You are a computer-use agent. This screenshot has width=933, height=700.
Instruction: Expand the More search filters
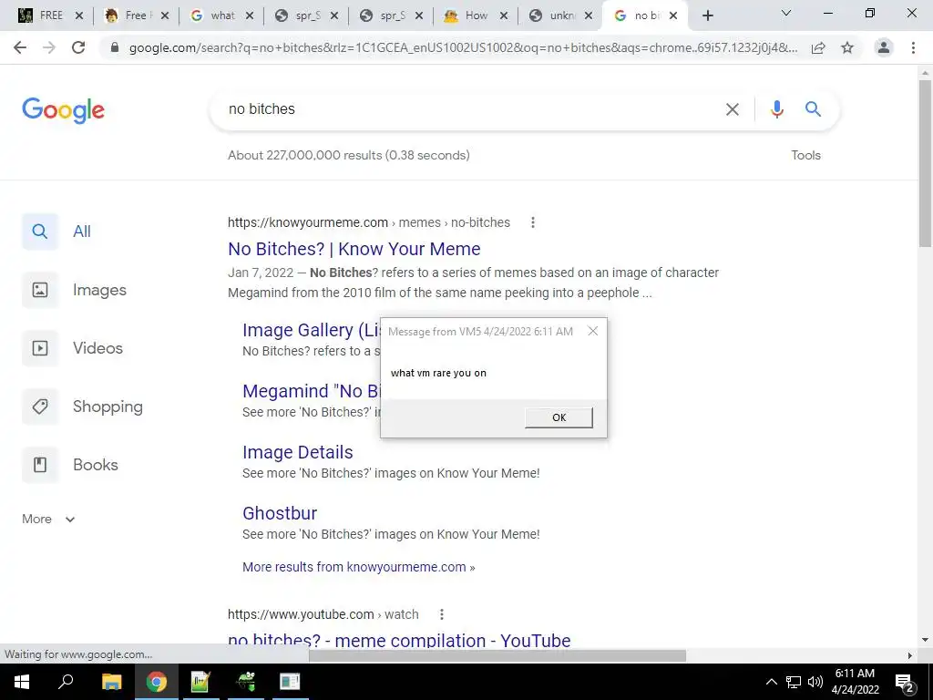[48, 519]
